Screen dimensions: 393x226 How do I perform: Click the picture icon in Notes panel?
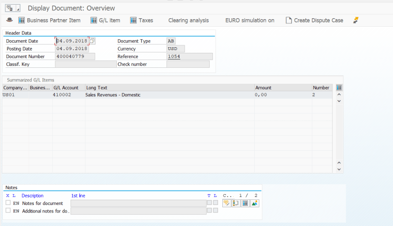[255, 203]
